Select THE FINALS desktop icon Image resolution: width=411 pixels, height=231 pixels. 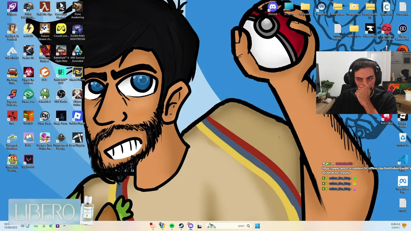coord(12,52)
